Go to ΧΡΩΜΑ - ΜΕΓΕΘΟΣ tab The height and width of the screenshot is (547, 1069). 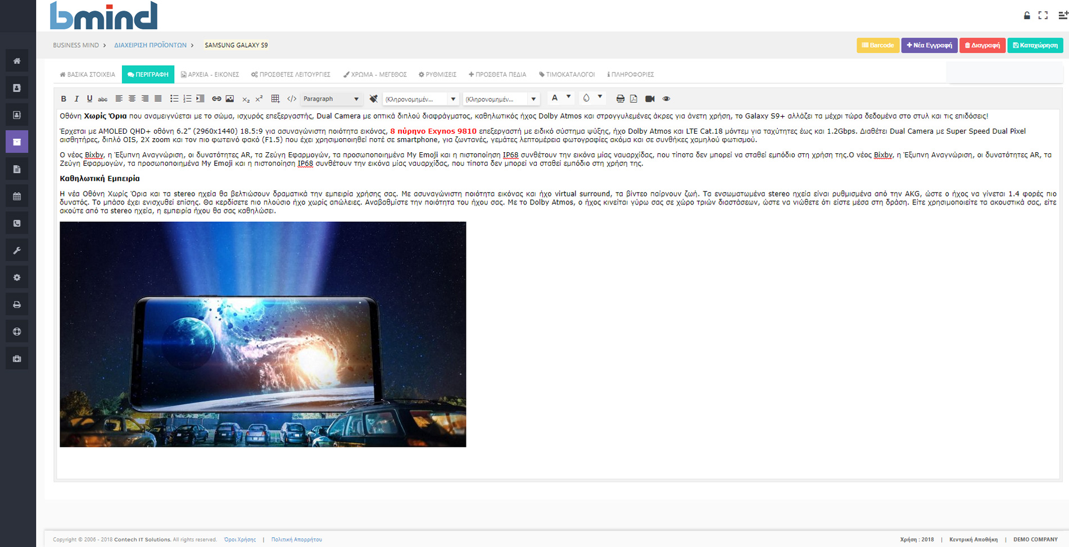pos(375,74)
